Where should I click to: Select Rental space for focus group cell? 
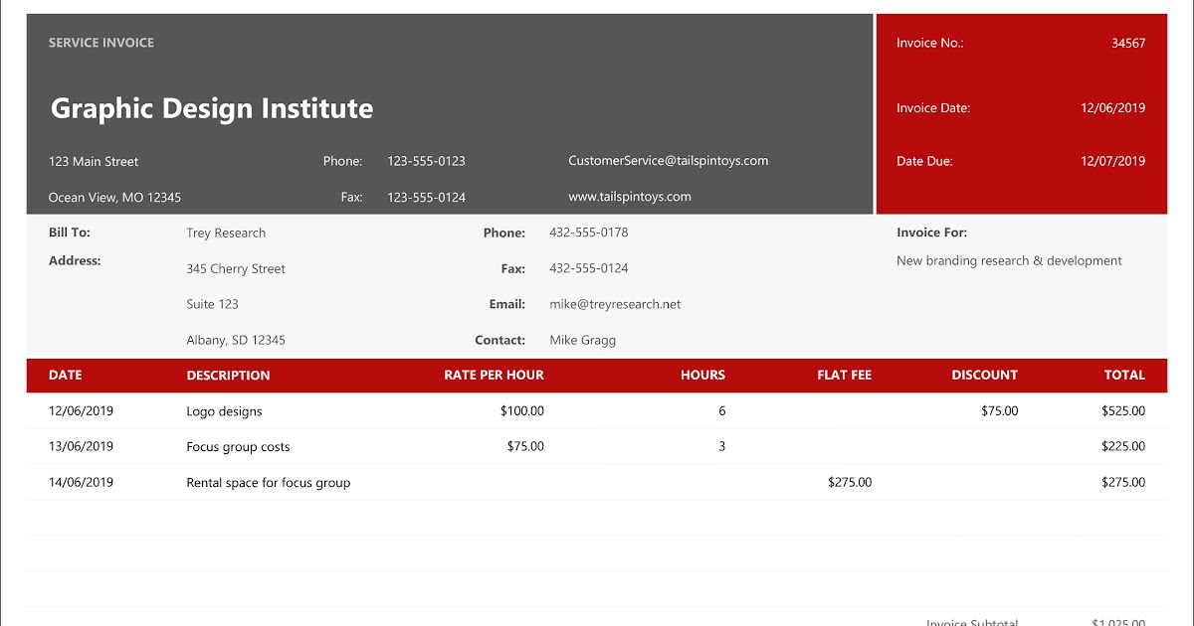click(269, 483)
